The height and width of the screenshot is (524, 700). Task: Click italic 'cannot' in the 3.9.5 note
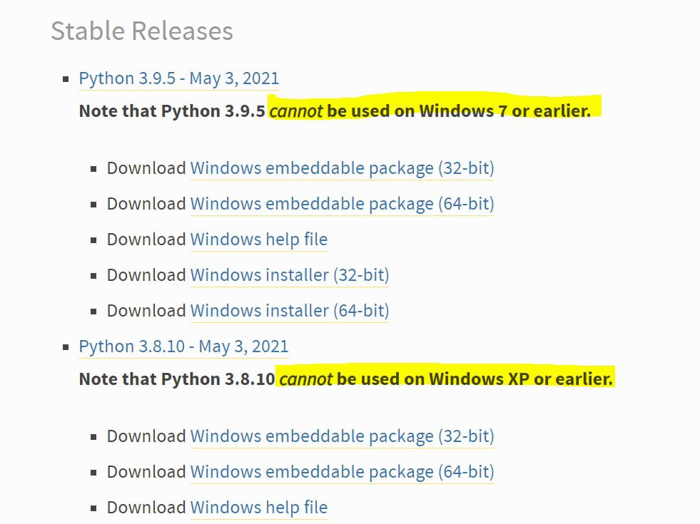[295, 111]
